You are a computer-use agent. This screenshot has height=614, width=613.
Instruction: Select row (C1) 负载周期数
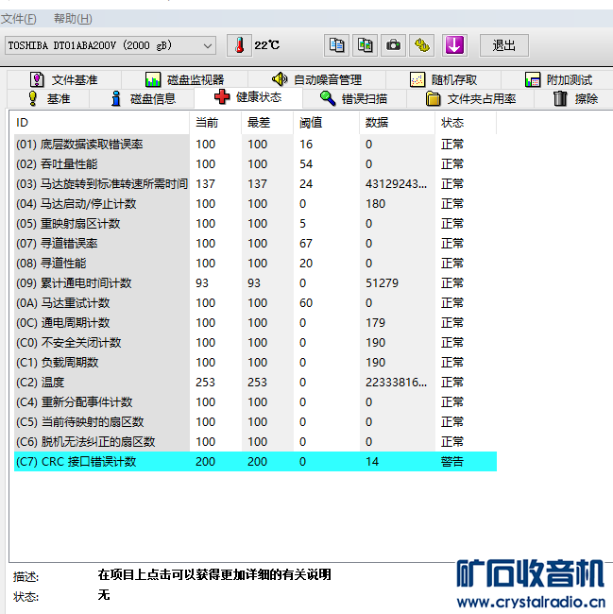pyautogui.click(x=255, y=362)
